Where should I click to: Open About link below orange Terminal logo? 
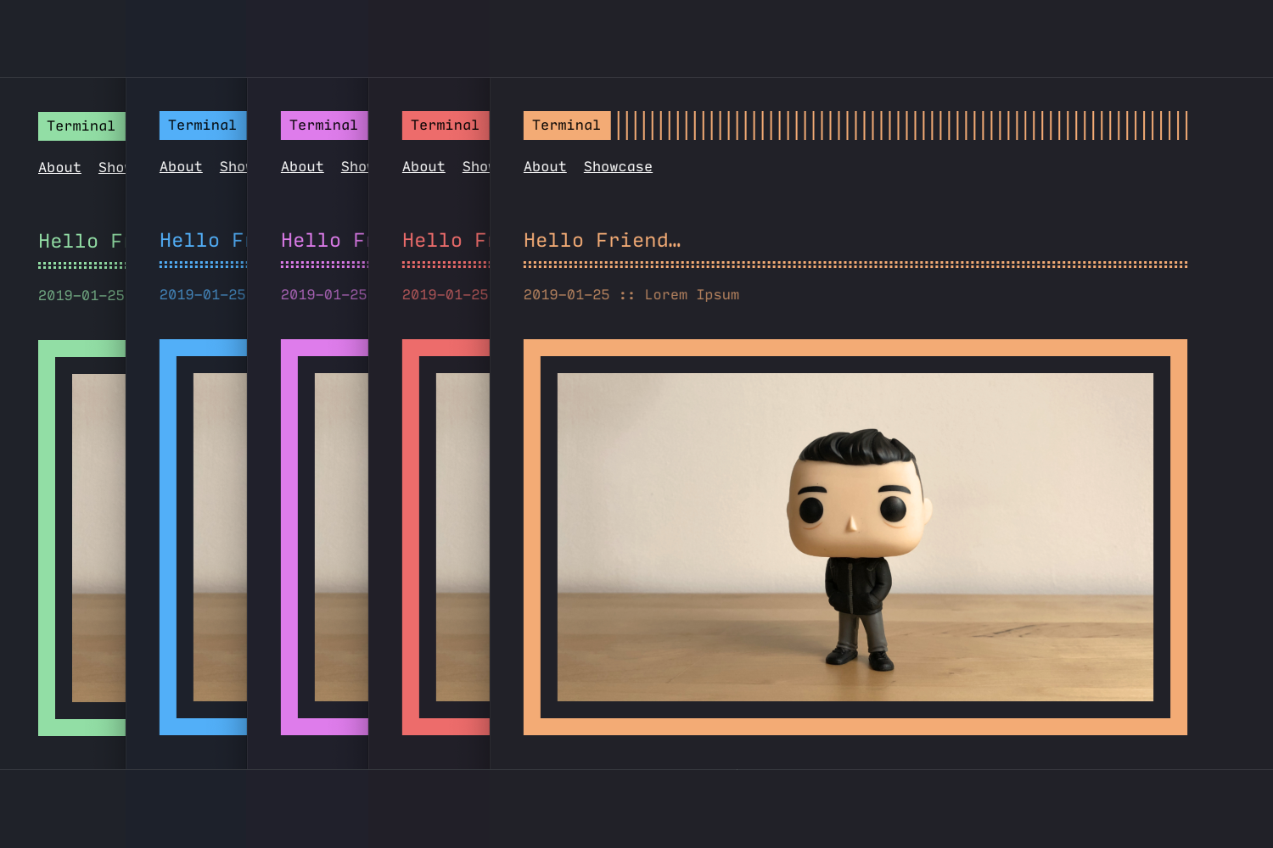pyautogui.click(x=545, y=167)
